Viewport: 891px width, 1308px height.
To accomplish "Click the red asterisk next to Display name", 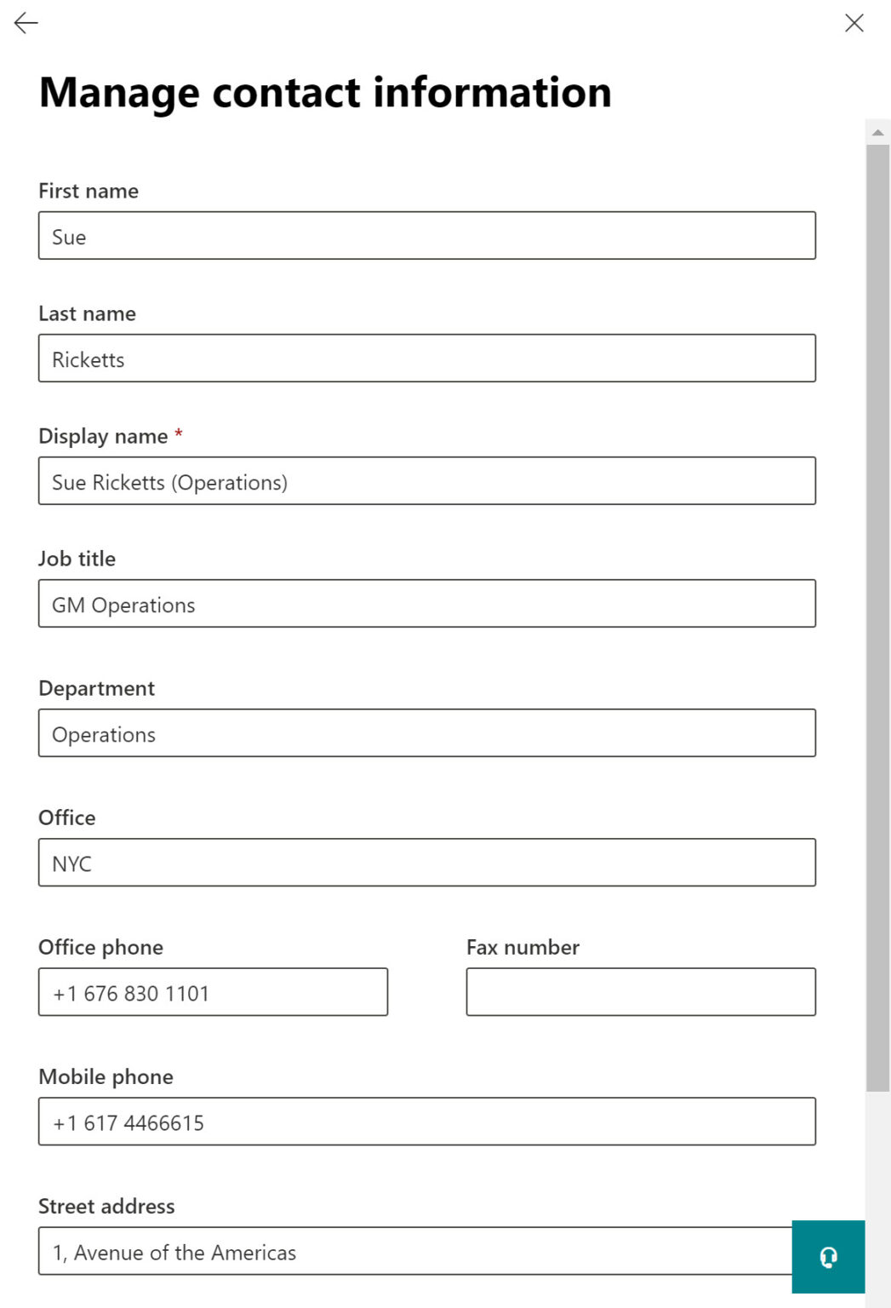I will tap(179, 434).
